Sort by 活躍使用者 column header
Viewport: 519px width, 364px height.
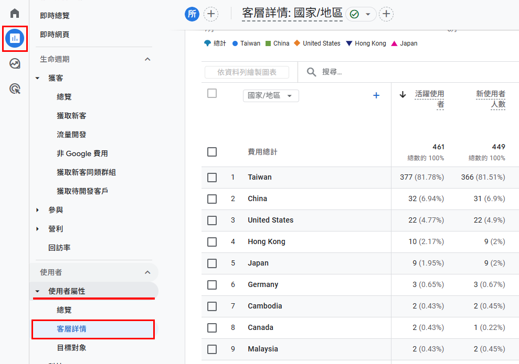429,99
